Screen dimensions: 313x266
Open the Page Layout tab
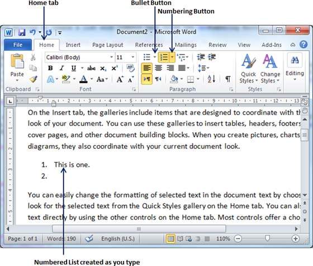(x=107, y=45)
